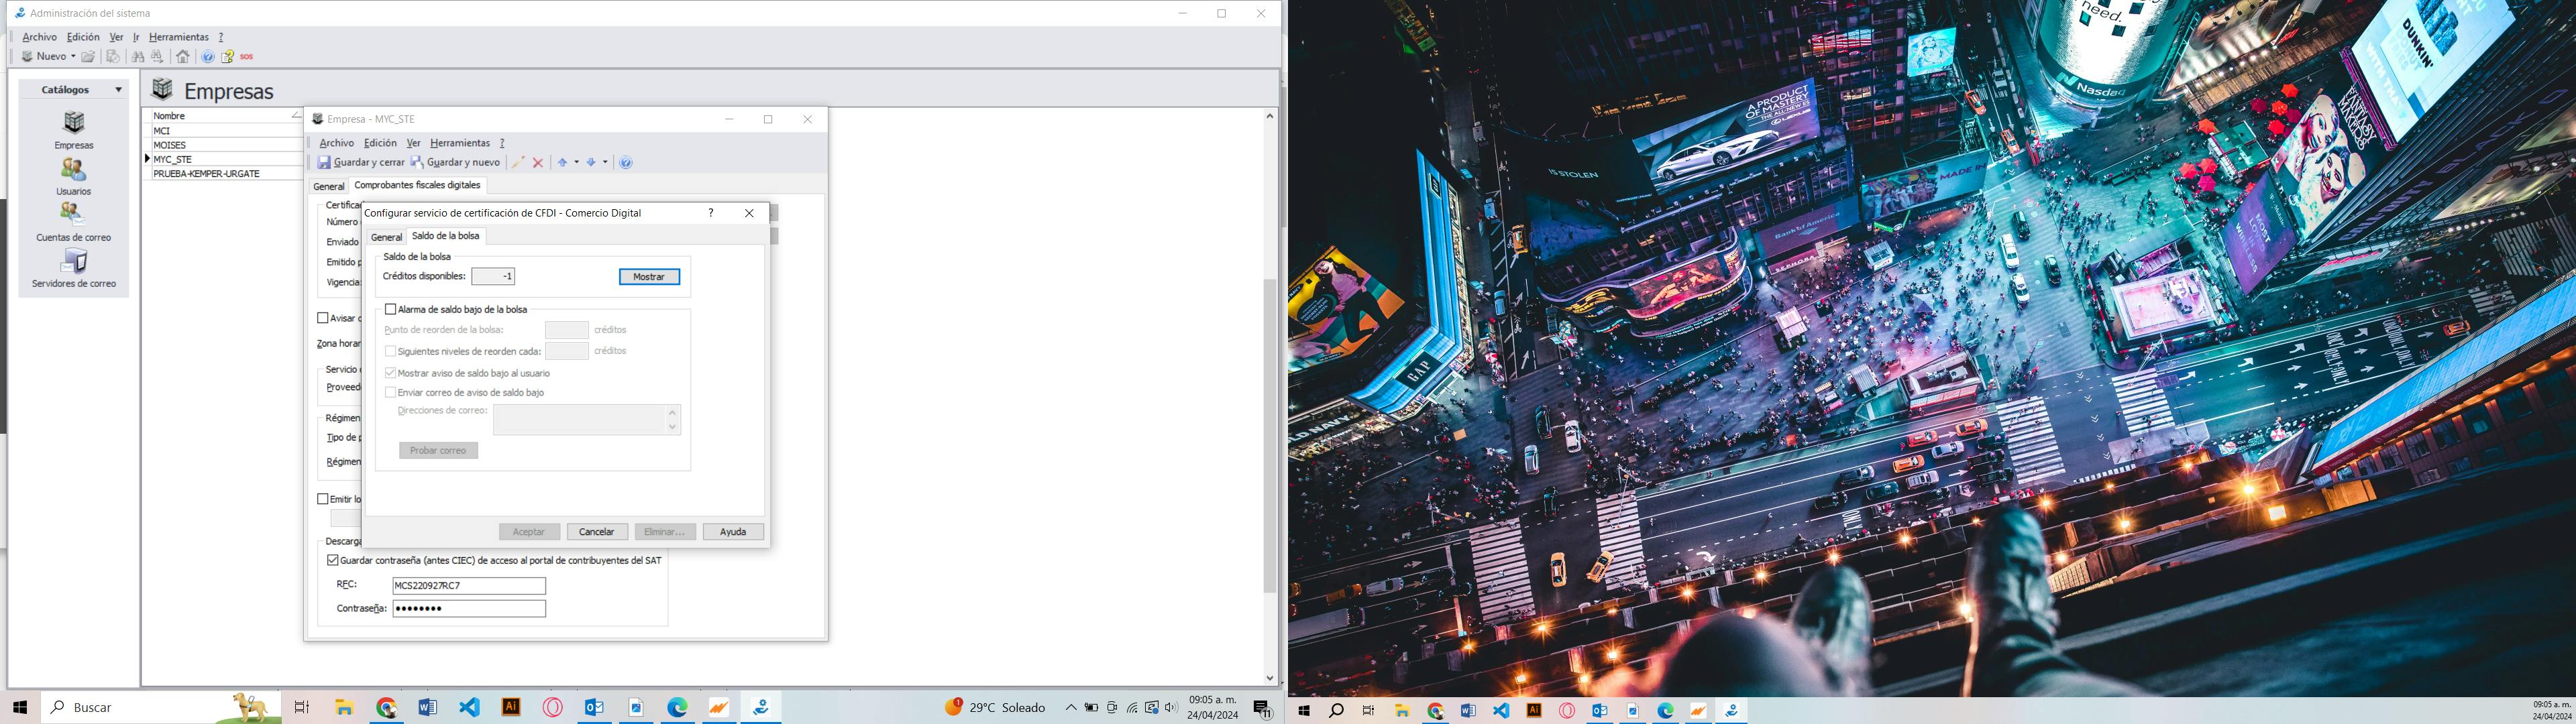
Task: Collapse the Catálogos panel arrow
Action: 118,90
